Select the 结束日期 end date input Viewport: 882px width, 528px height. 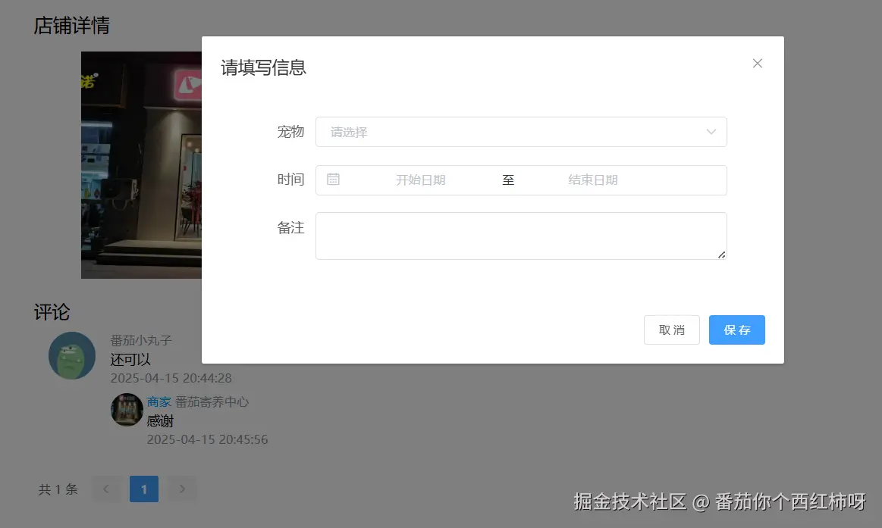pyautogui.click(x=593, y=180)
